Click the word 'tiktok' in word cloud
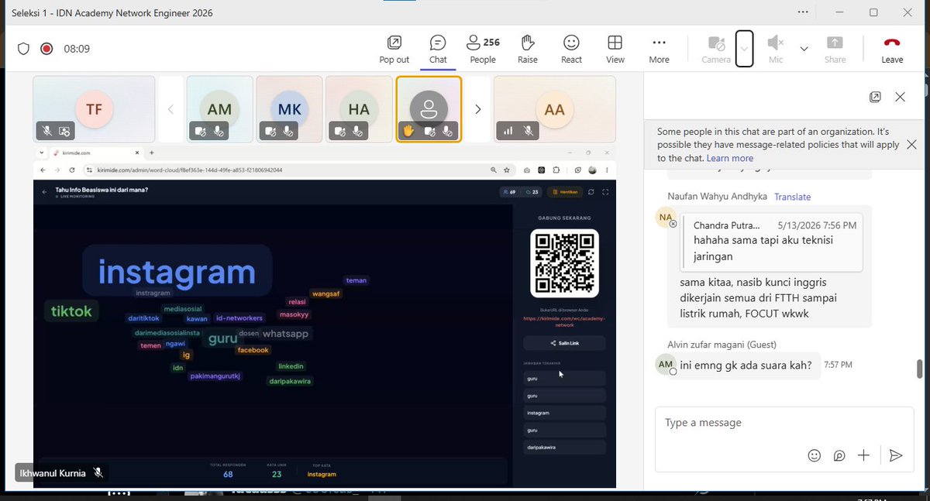The width and height of the screenshot is (930, 501). (x=71, y=311)
